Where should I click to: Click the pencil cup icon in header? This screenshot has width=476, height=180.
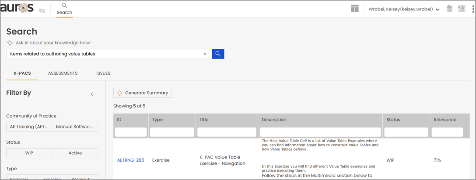pyautogui.click(x=450, y=8)
